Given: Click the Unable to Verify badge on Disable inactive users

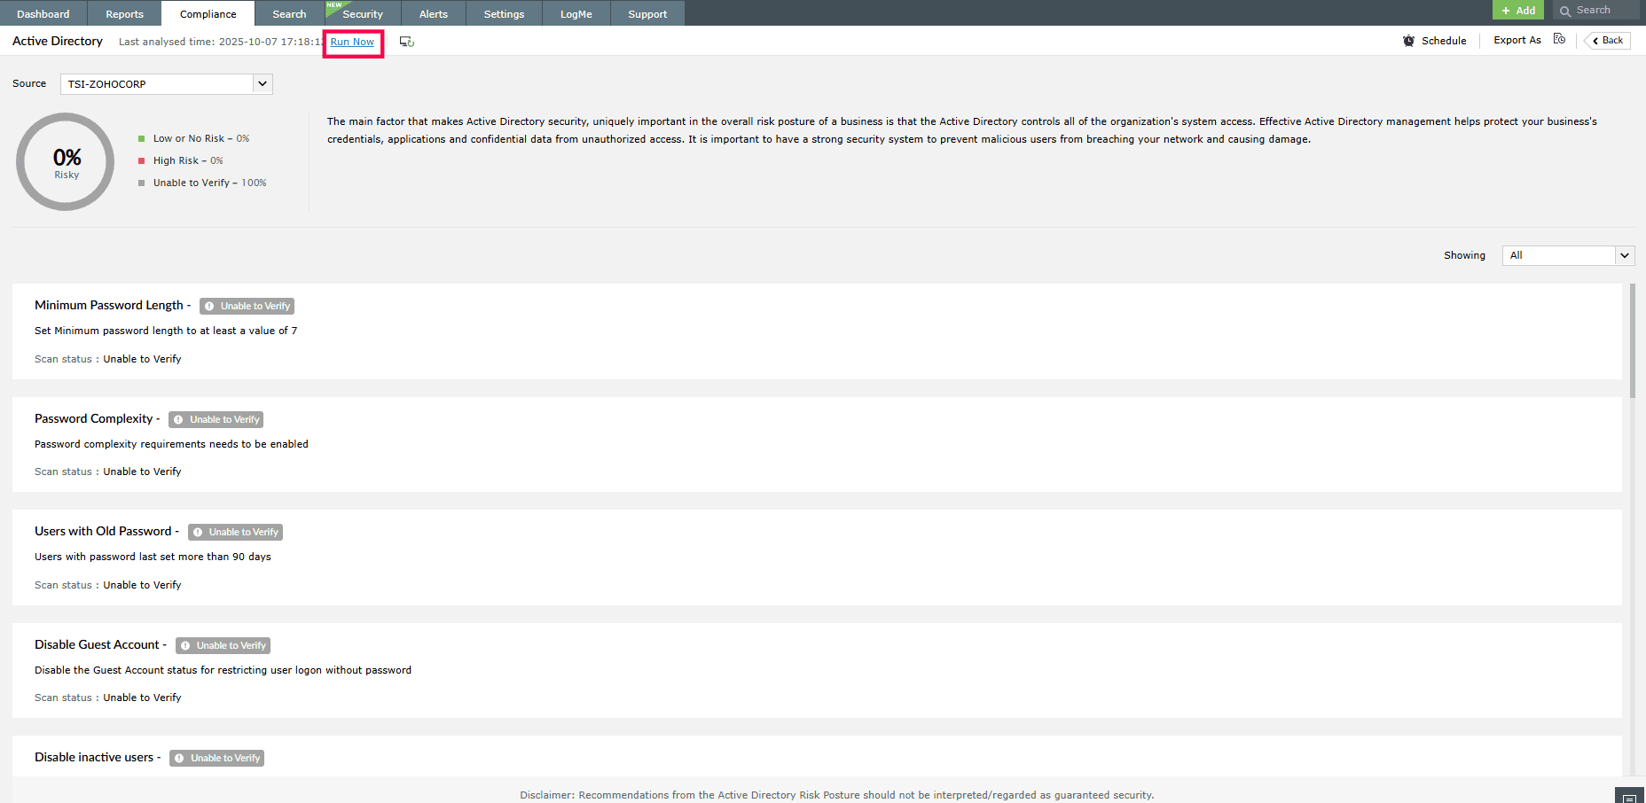Looking at the screenshot, I should pyautogui.click(x=216, y=758).
